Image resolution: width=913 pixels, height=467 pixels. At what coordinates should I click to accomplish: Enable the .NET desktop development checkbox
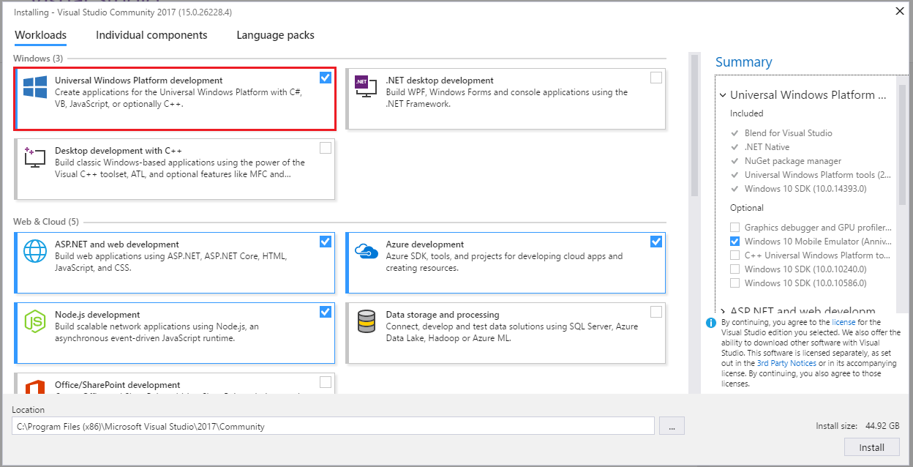coord(656,77)
